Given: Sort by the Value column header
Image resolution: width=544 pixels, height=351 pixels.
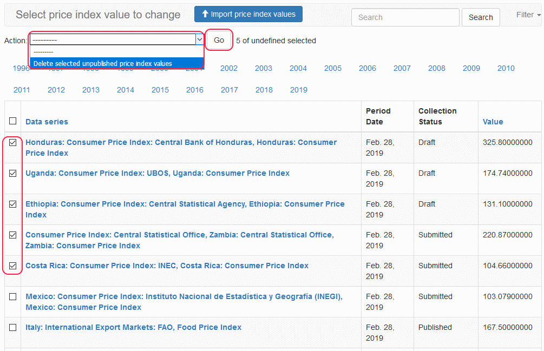Looking at the screenshot, I should coord(493,122).
